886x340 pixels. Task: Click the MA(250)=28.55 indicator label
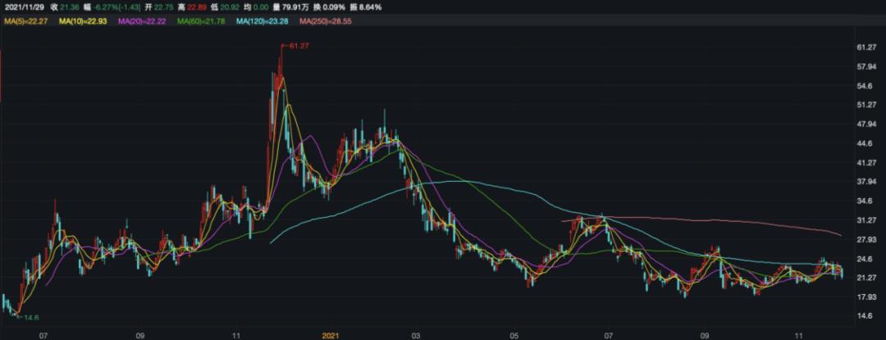coord(326,21)
